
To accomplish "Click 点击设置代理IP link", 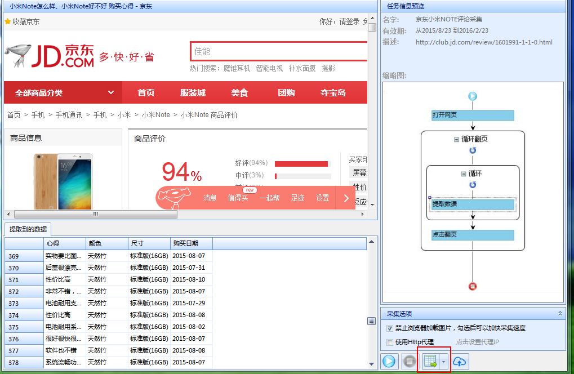I will click(x=477, y=342).
